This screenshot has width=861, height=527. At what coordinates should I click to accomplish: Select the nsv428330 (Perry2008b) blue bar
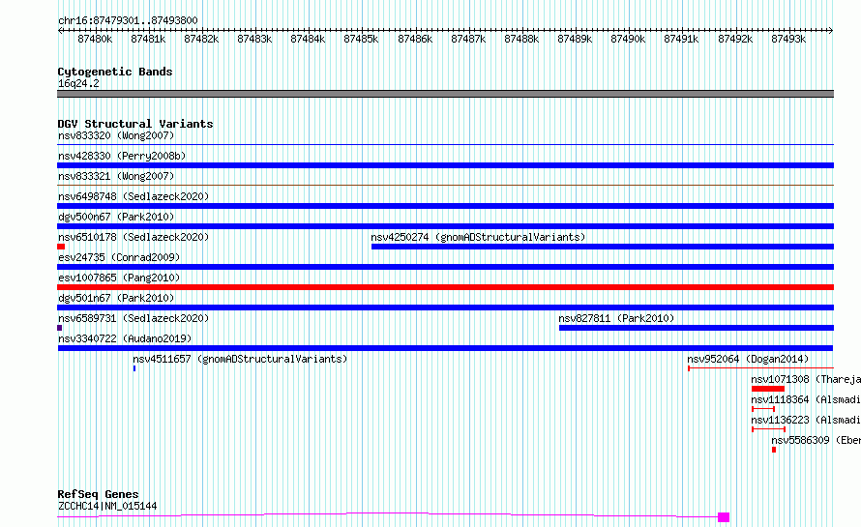click(445, 165)
